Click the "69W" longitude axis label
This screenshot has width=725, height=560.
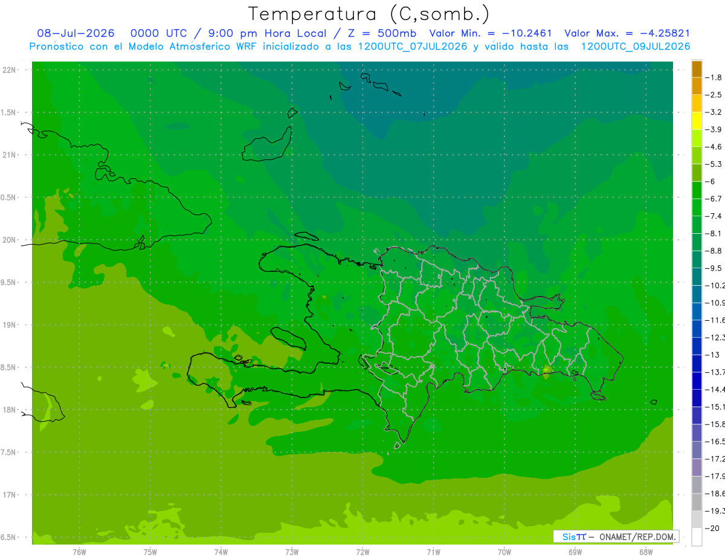pyautogui.click(x=575, y=552)
